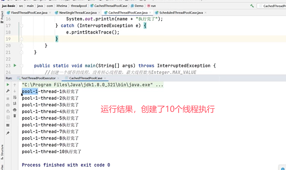
Task: Click the pool-1-thread-10 output line
Action: [x=52, y=152]
